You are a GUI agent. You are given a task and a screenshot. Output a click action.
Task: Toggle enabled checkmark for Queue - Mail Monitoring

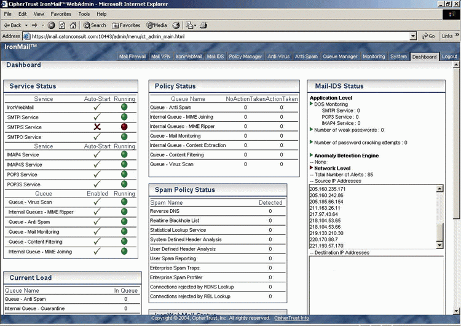(x=97, y=231)
